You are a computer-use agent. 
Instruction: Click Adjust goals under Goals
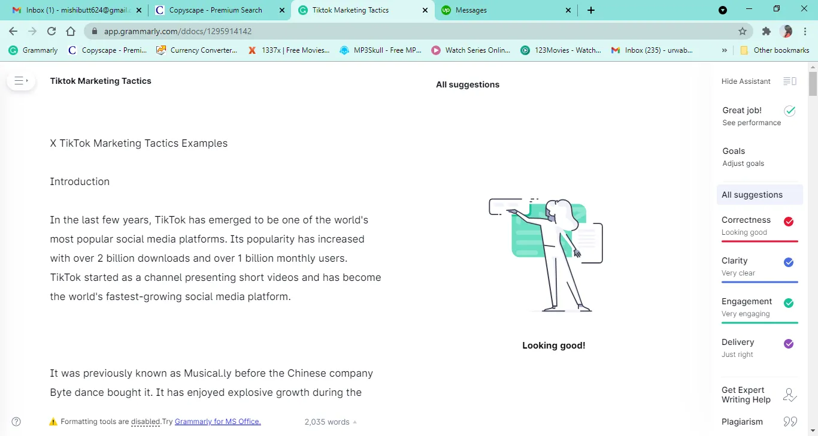point(743,163)
